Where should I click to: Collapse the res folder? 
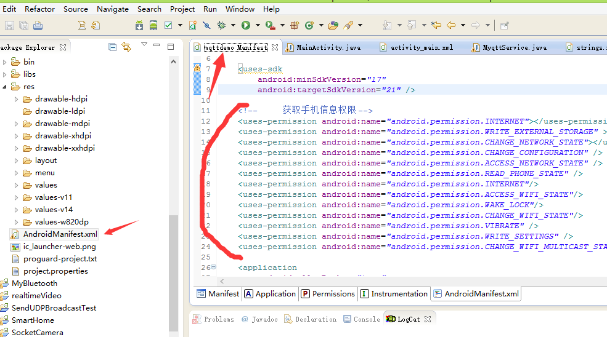(5, 87)
